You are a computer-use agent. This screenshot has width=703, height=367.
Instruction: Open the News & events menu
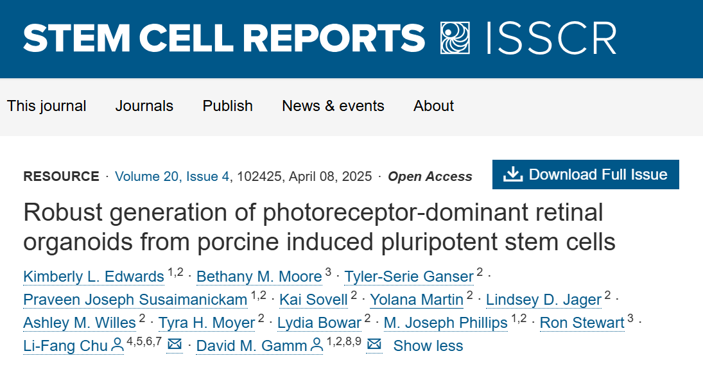pos(333,106)
